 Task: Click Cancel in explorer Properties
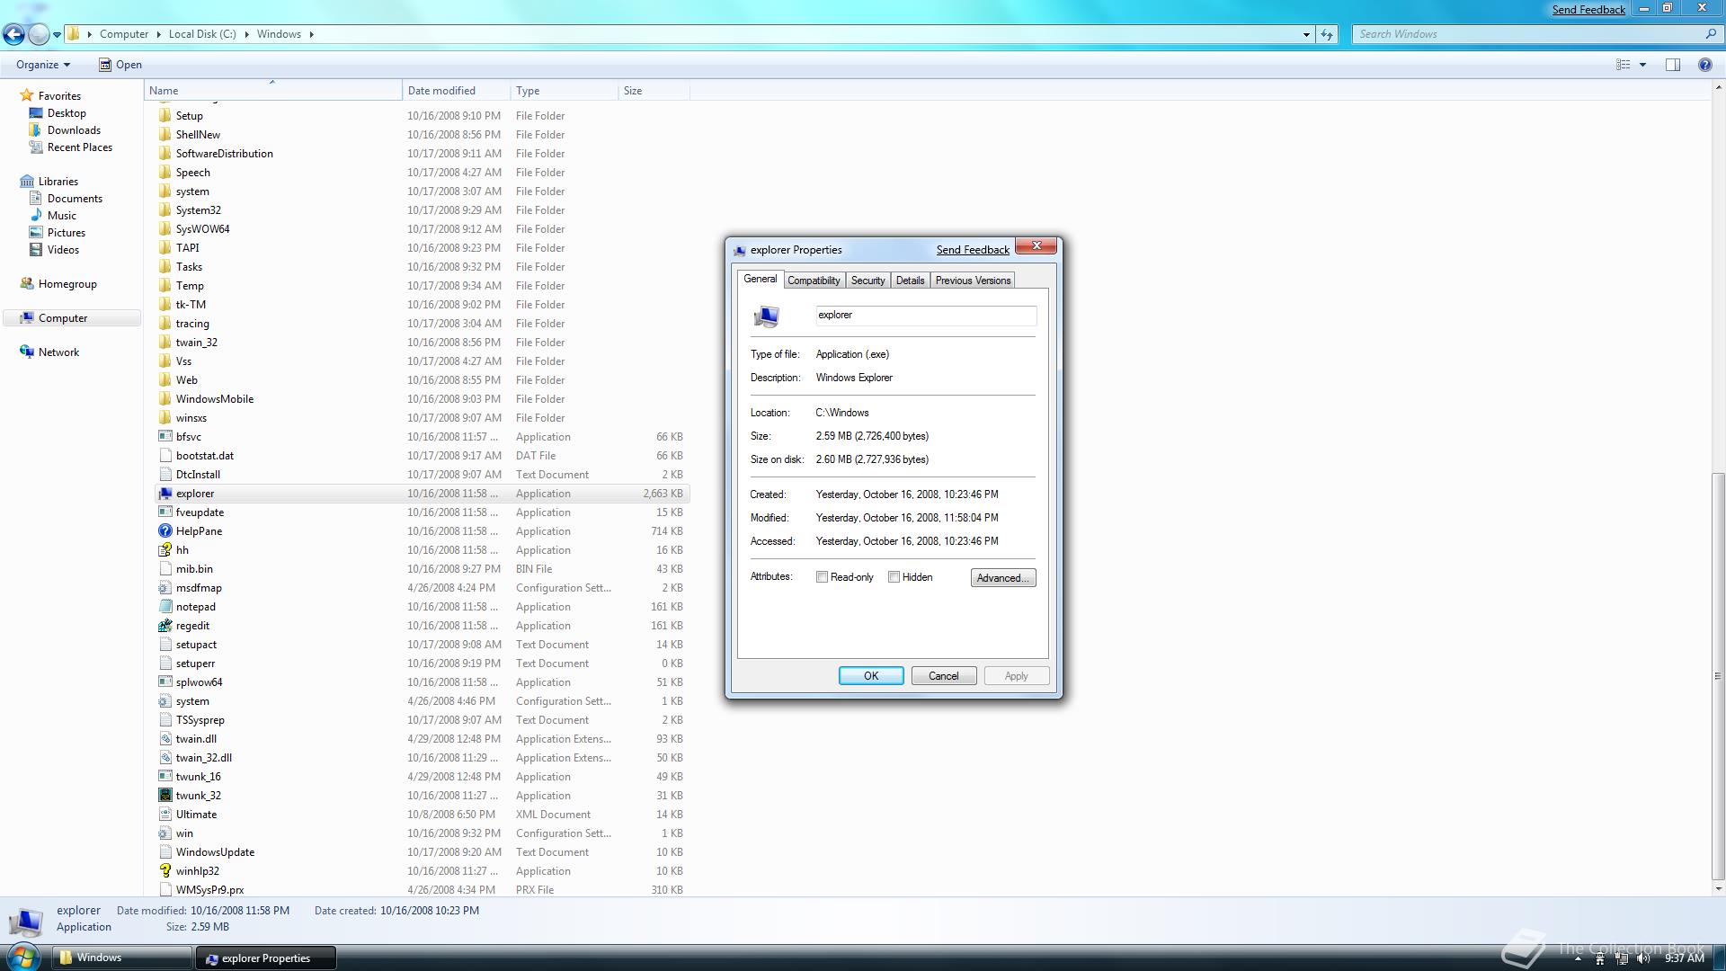[x=943, y=676]
